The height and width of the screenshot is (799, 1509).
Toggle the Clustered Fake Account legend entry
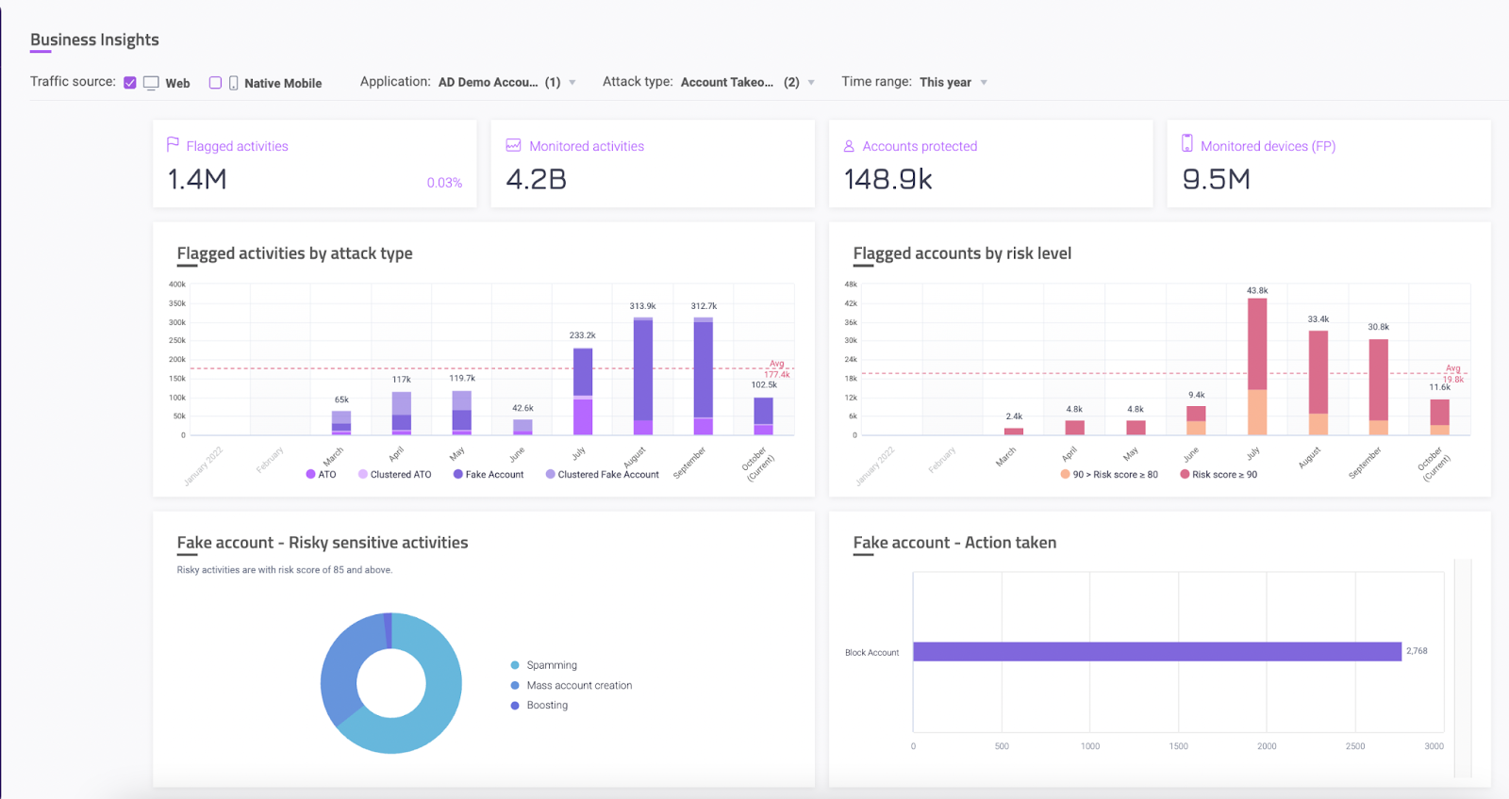(603, 474)
